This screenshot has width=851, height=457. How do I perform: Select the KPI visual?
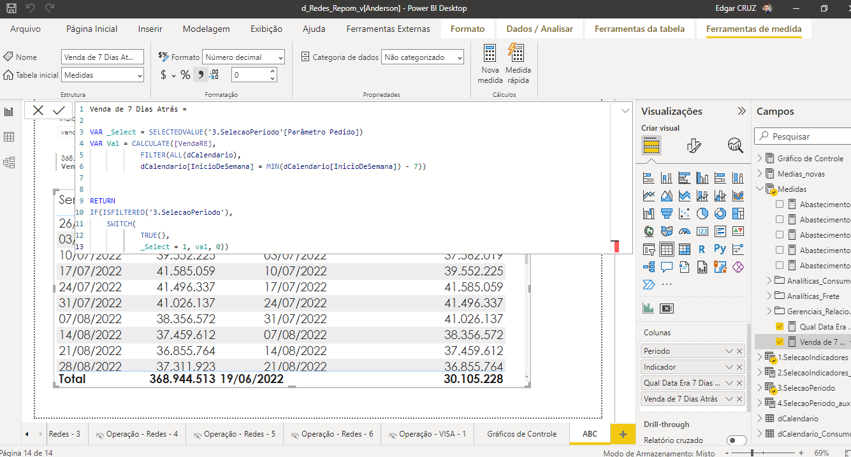[x=738, y=231]
